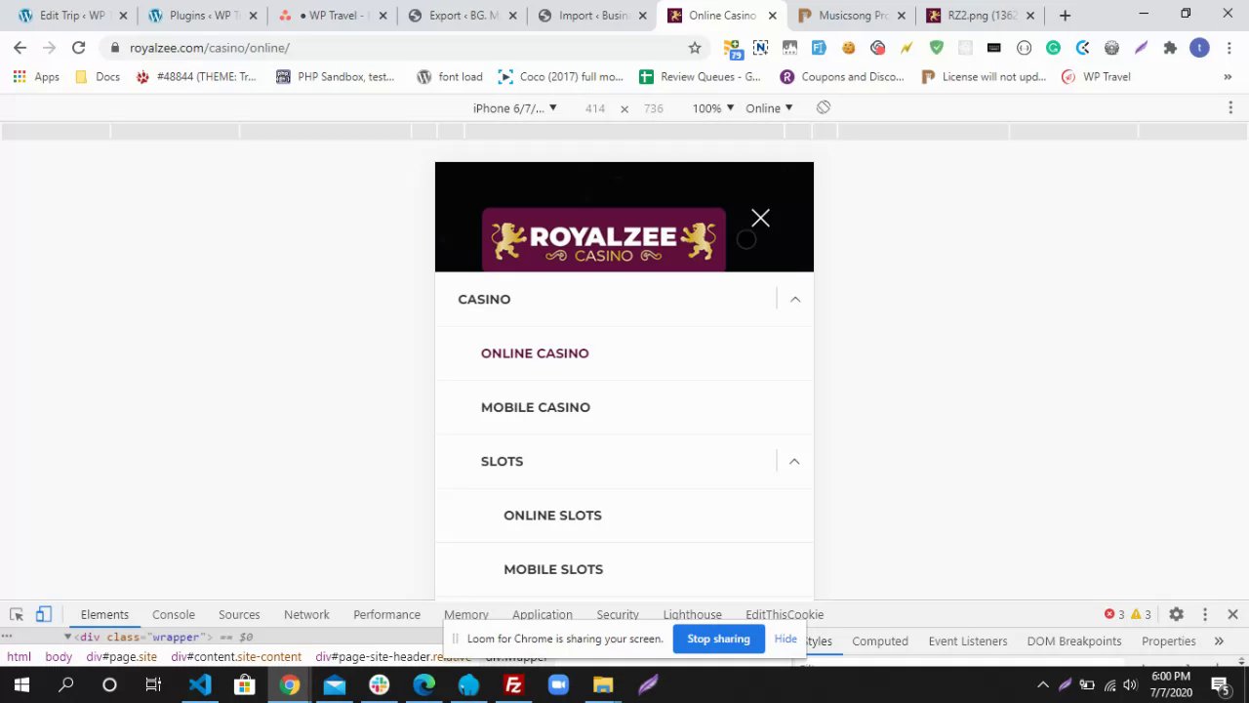Open the Event Listeners pane

(968, 641)
